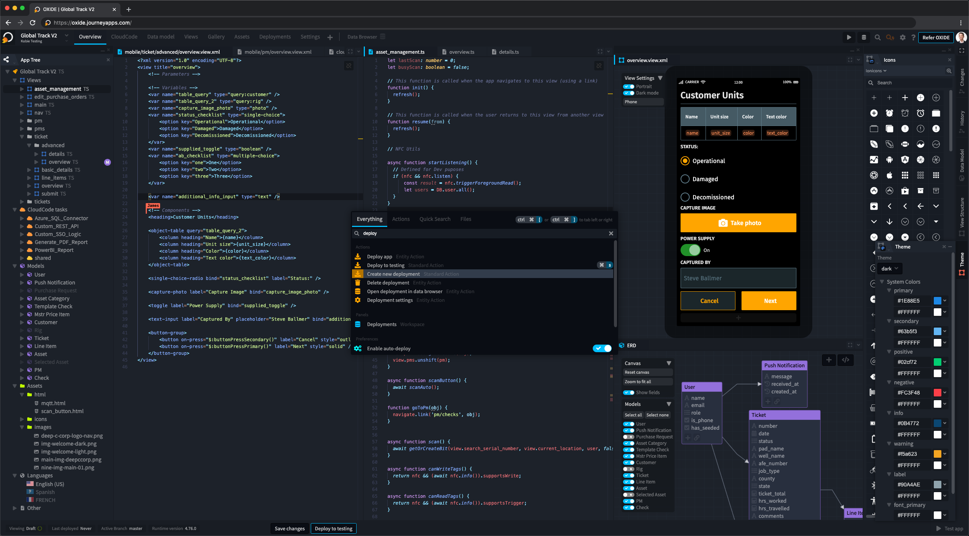Open the Ionicons icon set dropdown
969x536 pixels.
click(x=876, y=71)
